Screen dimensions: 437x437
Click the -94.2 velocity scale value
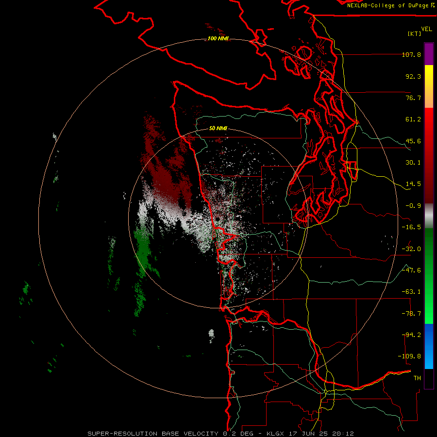pyautogui.click(x=411, y=335)
